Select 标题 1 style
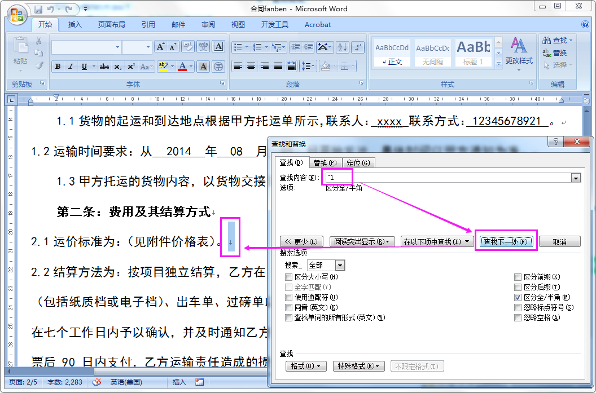 pyautogui.click(x=473, y=52)
